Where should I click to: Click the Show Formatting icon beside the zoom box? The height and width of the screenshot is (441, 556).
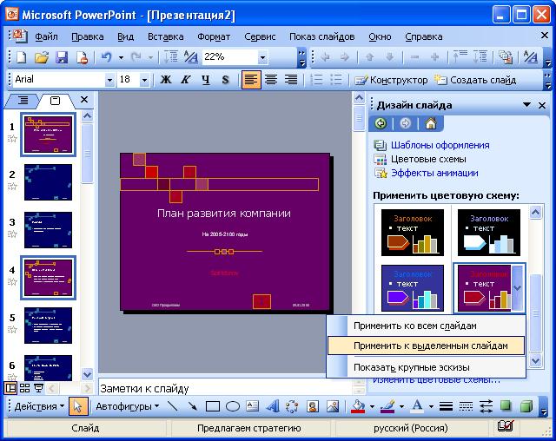coord(191,57)
